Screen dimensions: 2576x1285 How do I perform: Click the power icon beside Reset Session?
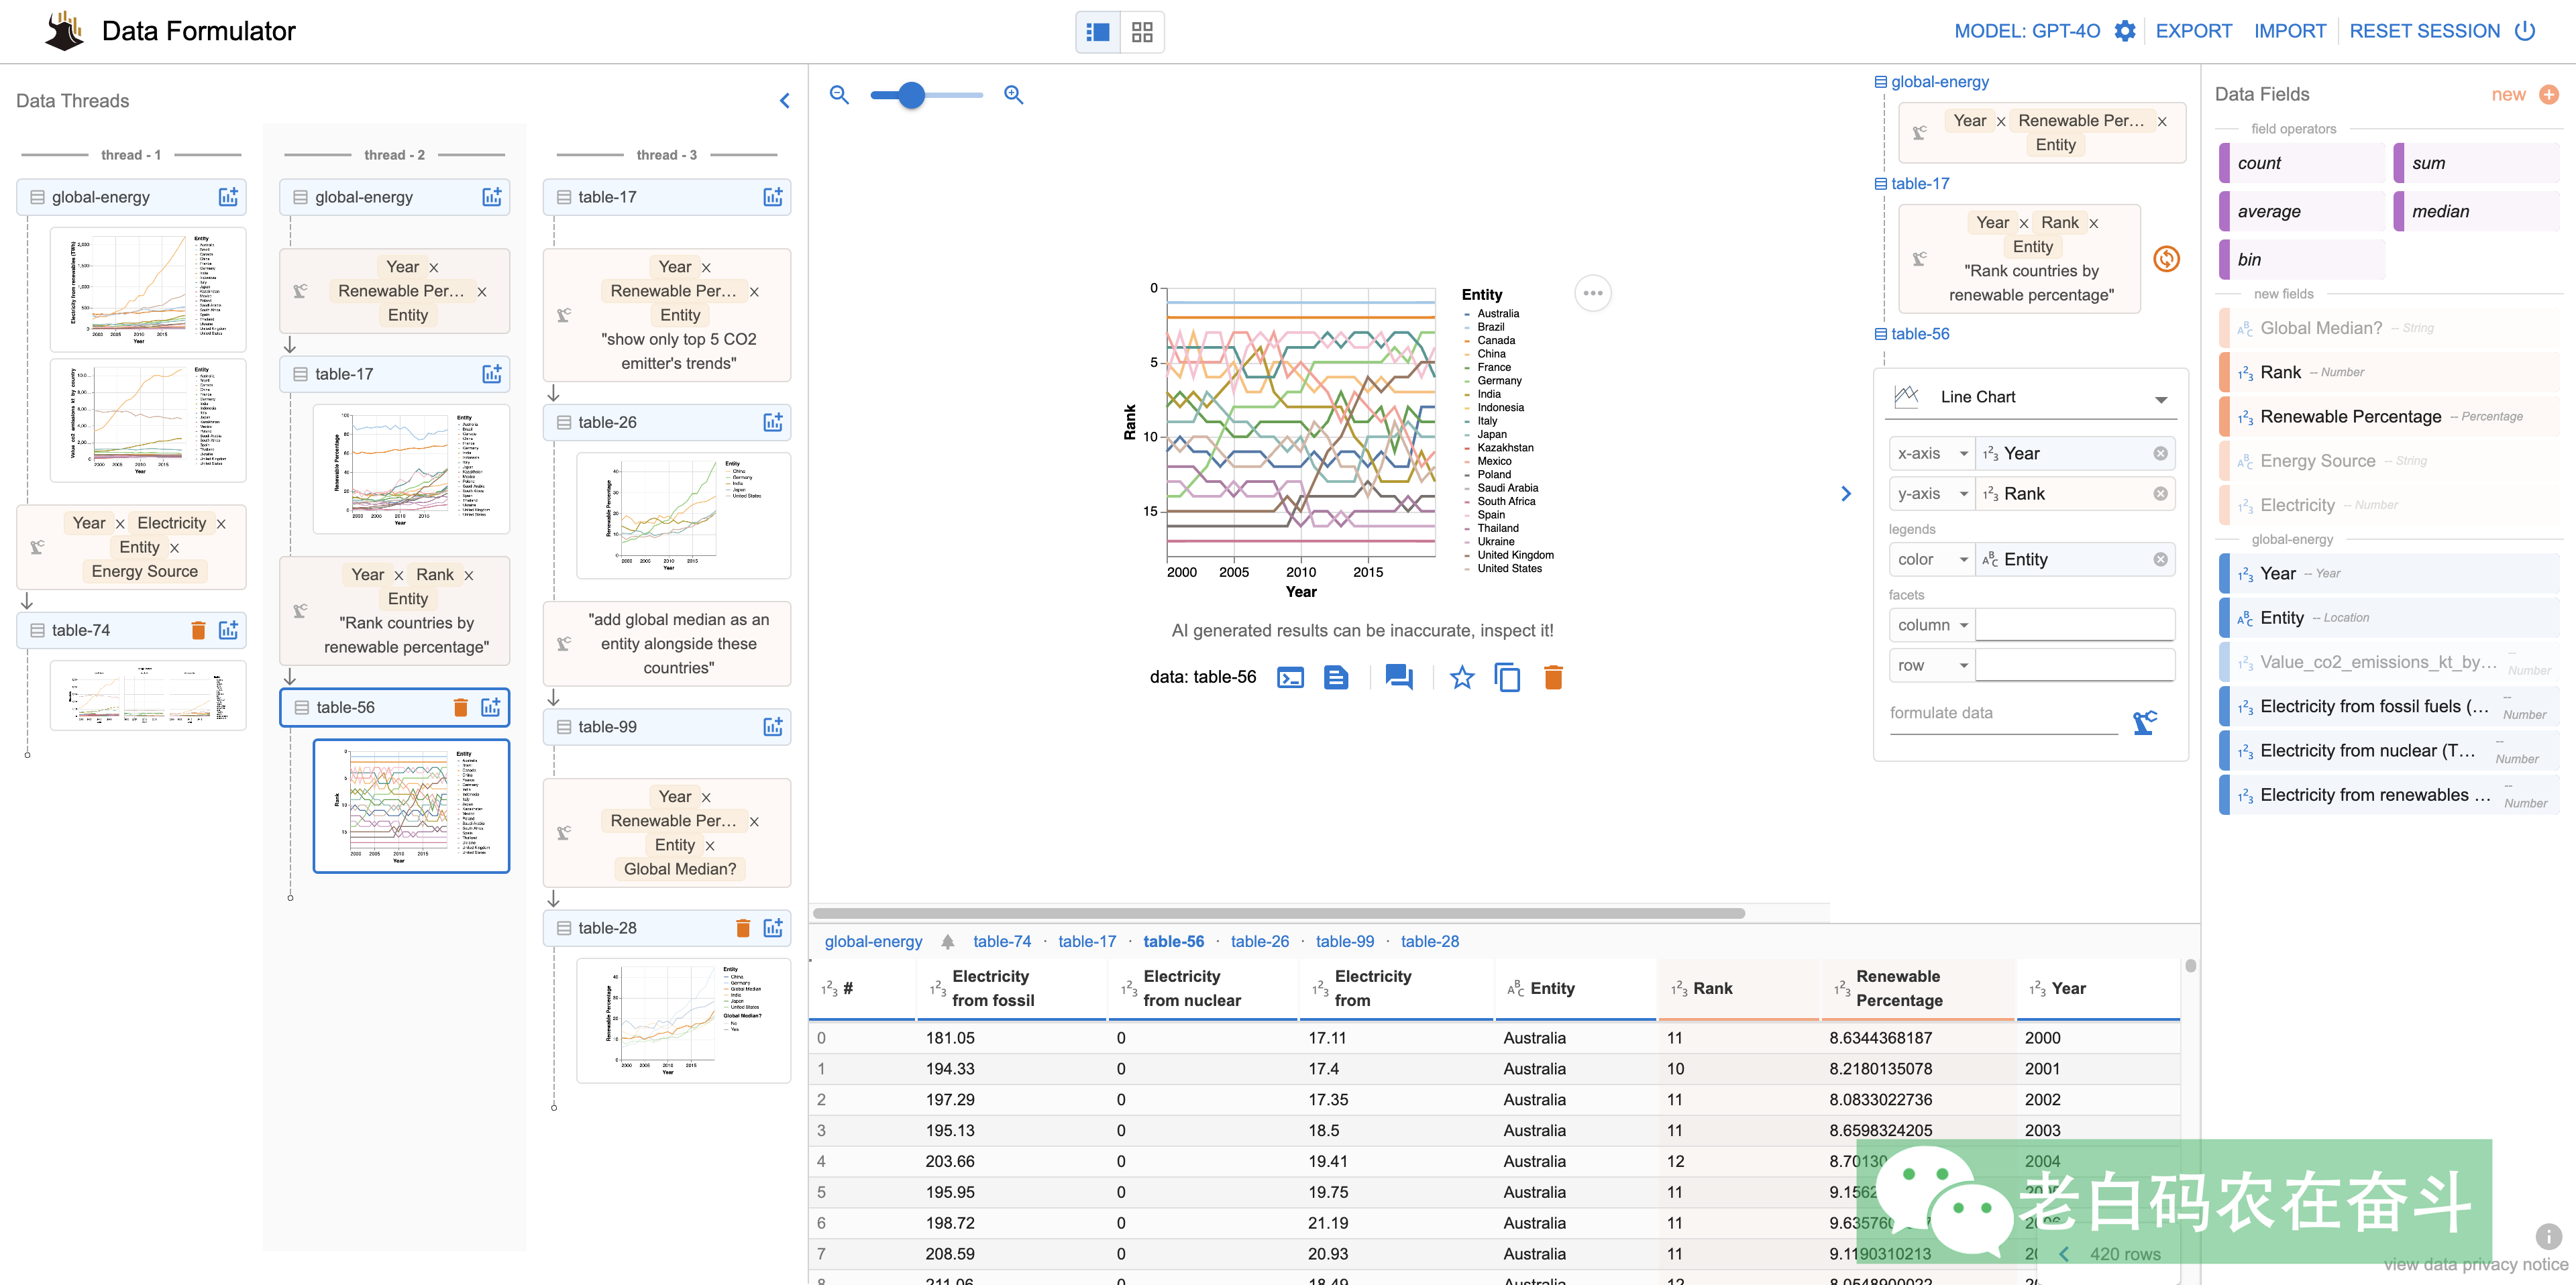pos(2526,31)
